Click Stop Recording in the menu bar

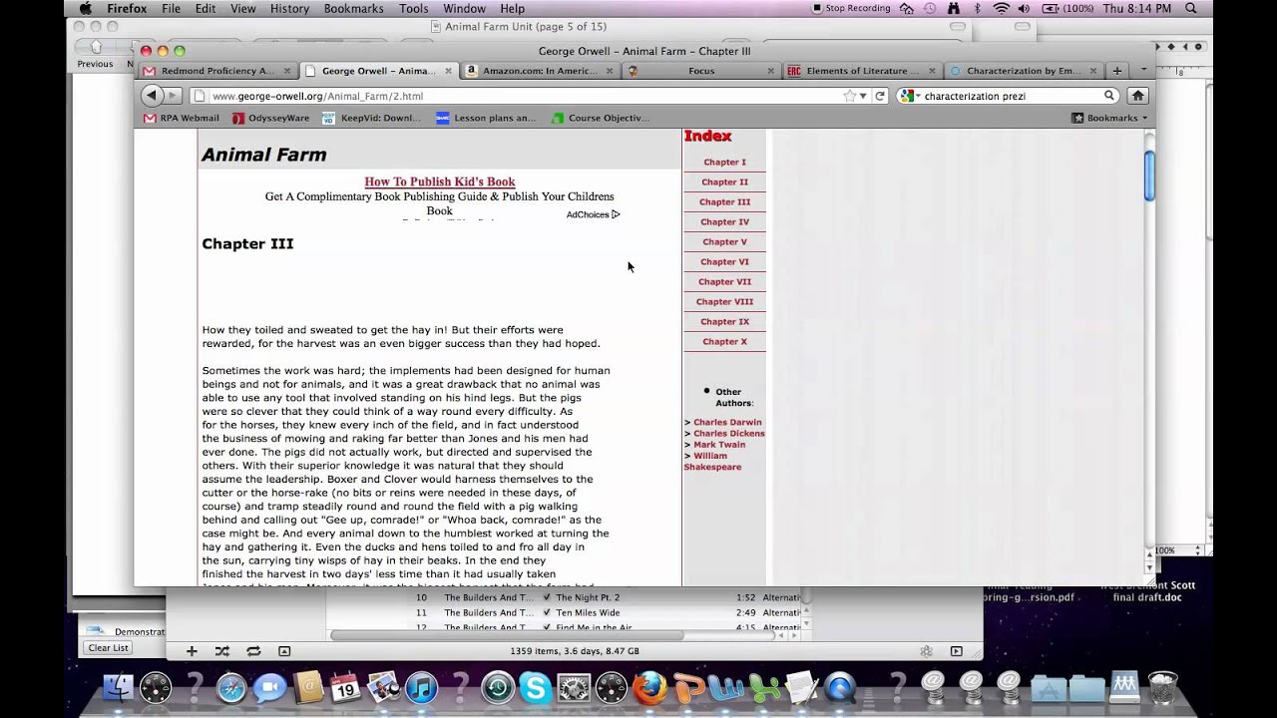click(851, 8)
